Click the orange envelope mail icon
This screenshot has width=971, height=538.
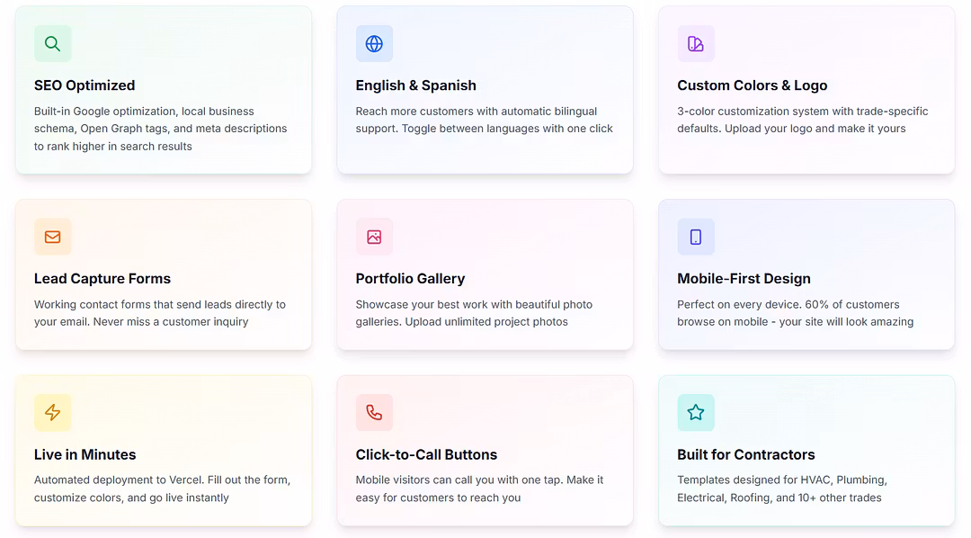53,237
